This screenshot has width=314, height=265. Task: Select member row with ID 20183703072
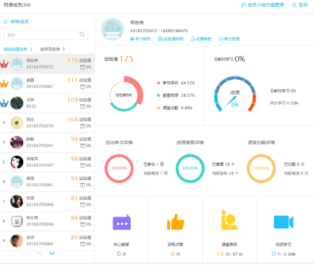point(47,64)
